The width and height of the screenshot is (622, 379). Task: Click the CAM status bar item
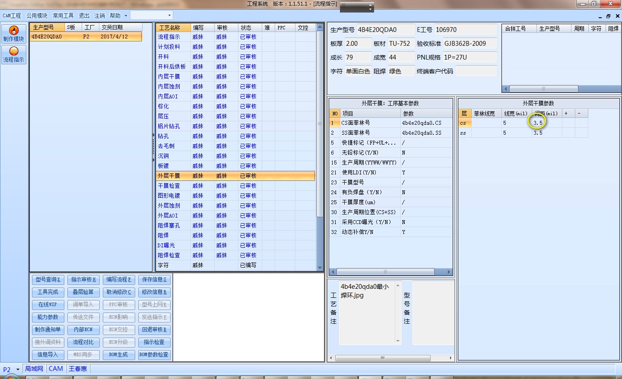[x=56, y=369]
